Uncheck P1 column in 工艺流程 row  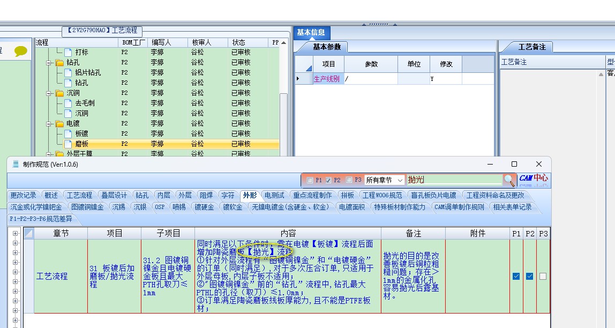coord(516,276)
